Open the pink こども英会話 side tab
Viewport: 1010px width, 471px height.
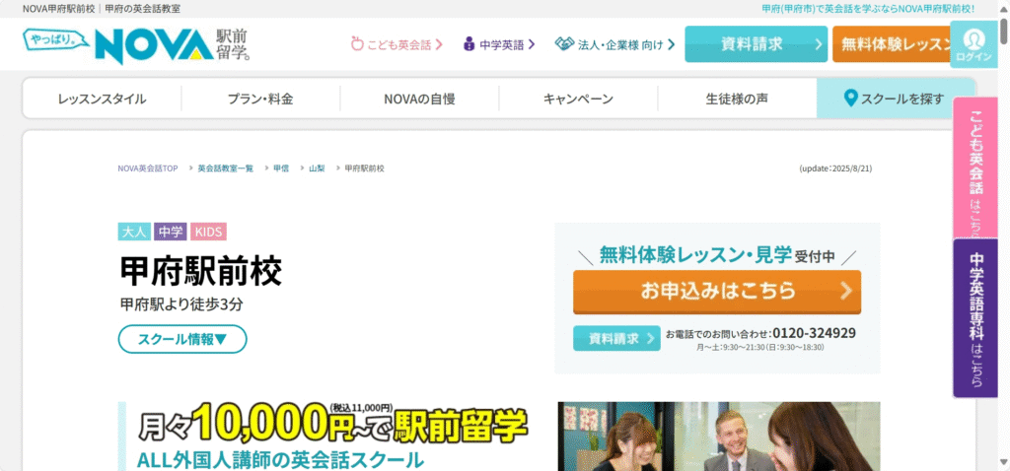coord(975,168)
